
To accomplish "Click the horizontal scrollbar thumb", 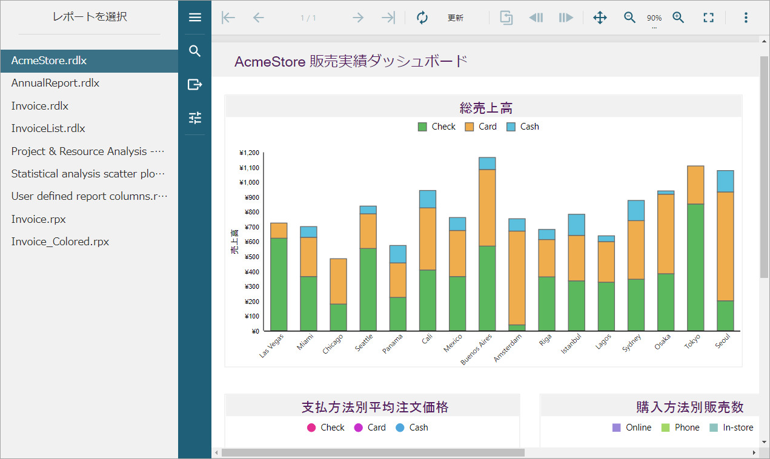I will click(x=373, y=452).
